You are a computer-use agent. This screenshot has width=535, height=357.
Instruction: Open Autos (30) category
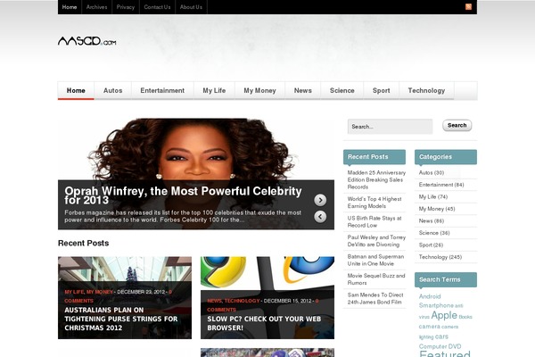click(x=432, y=172)
